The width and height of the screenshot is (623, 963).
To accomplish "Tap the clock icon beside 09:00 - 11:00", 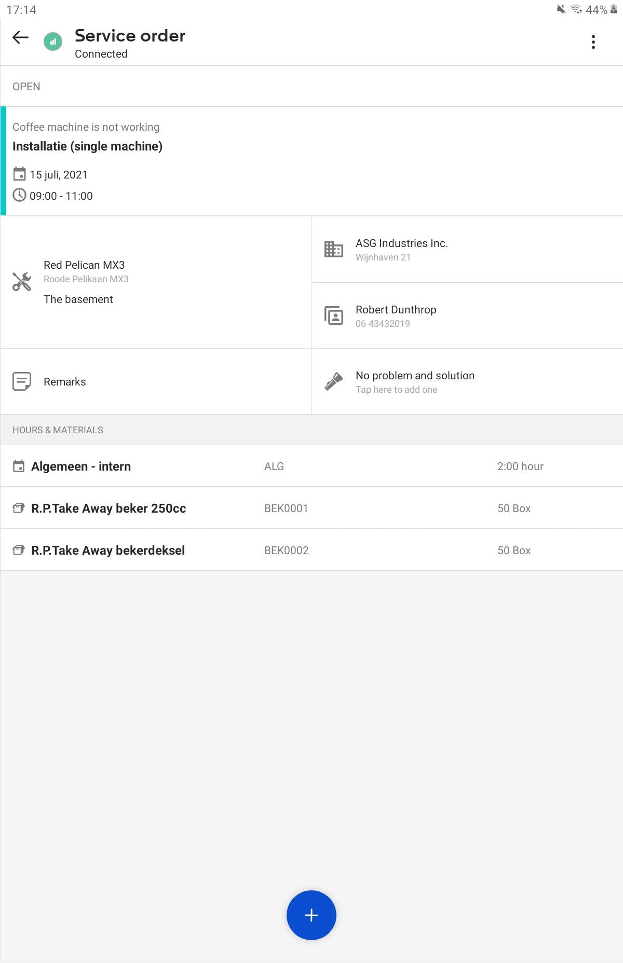I will click(19, 195).
